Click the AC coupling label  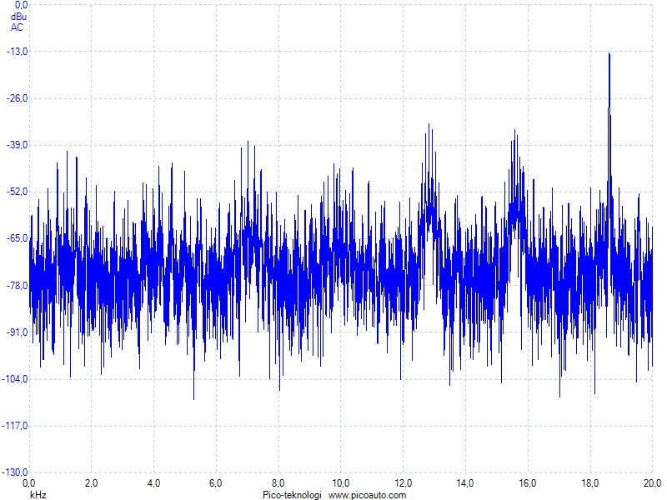click(17, 27)
